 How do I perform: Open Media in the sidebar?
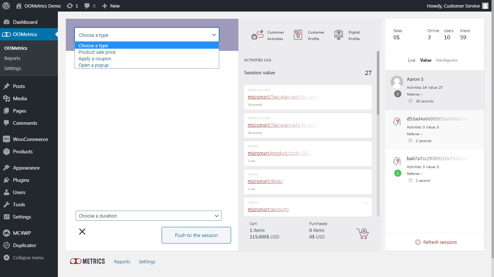(29, 98)
